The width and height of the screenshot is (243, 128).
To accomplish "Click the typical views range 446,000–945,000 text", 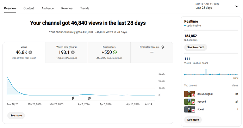I will click(94, 32).
